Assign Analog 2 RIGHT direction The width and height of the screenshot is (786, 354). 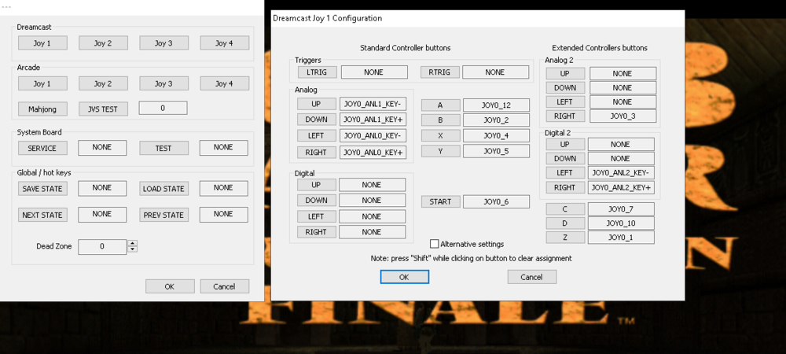pyautogui.click(x=565, y=116)
